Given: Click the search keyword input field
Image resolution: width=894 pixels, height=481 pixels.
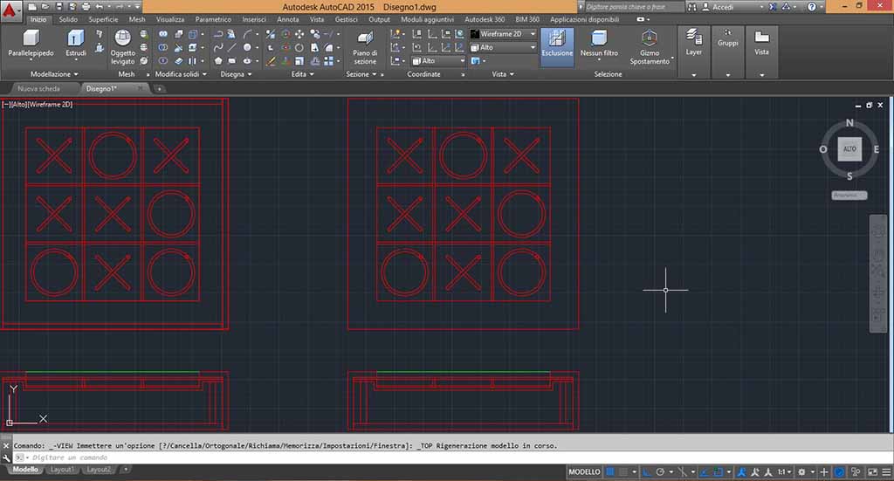Looking at the screenshot, I should click(x=634, y=7).
